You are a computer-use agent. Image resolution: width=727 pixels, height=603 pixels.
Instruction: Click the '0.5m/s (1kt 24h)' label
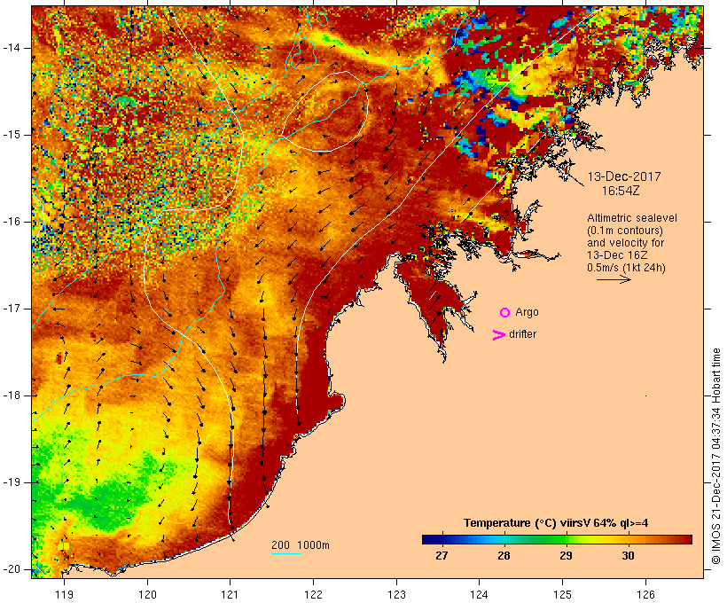coord(626,268)
